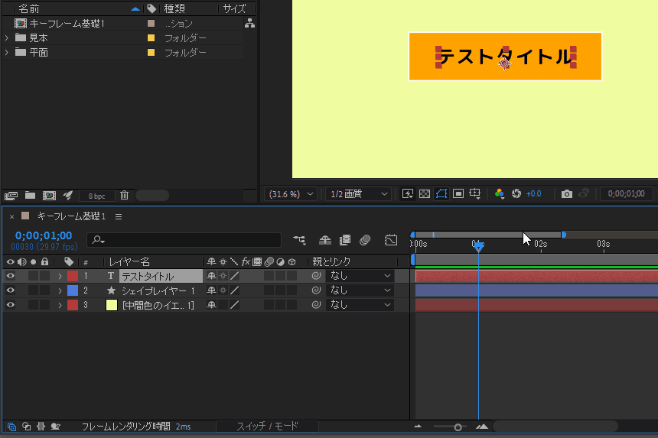Click the 8 bpc color depth button
The width and height of the screenshot is (658, 438).
coord(97,196)
